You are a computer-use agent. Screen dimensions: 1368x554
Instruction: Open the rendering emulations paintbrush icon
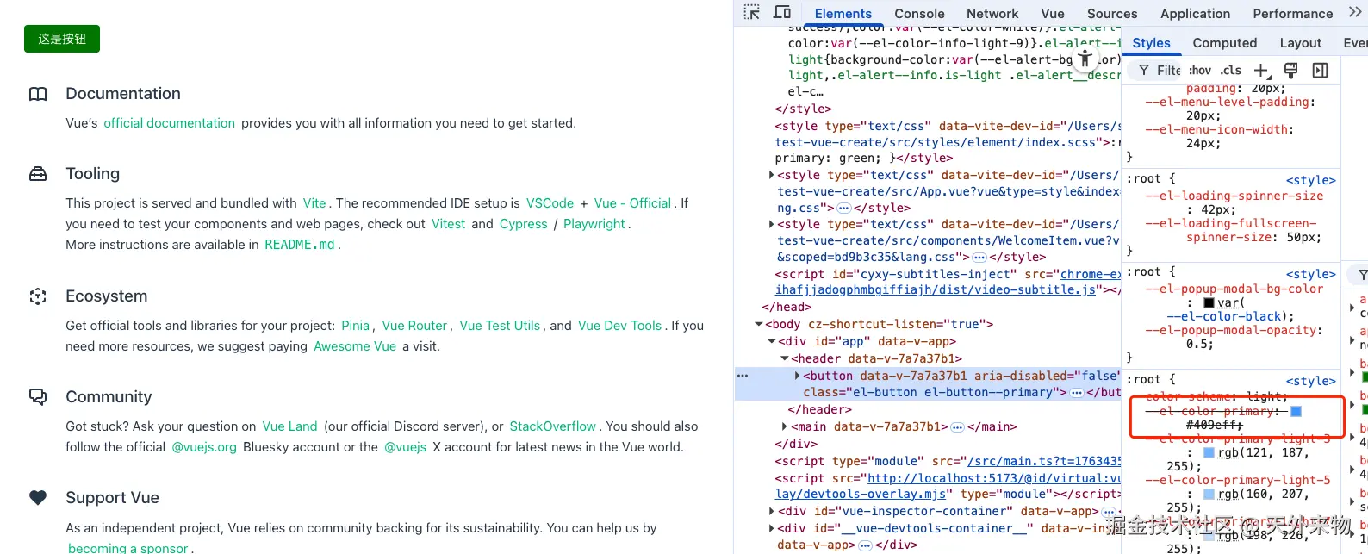pyautogui.click(x=1290, y=71)
